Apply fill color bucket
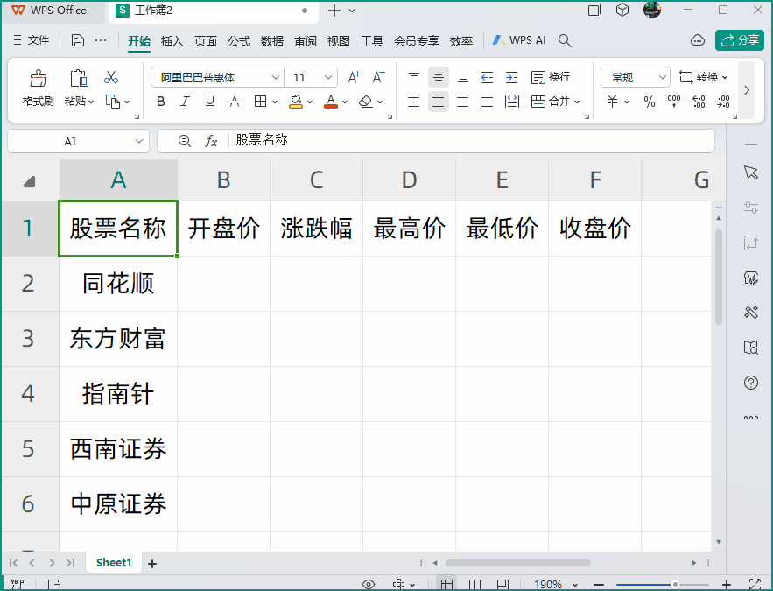Viewport: 773px width, 591px height. (x=296, y=102)
